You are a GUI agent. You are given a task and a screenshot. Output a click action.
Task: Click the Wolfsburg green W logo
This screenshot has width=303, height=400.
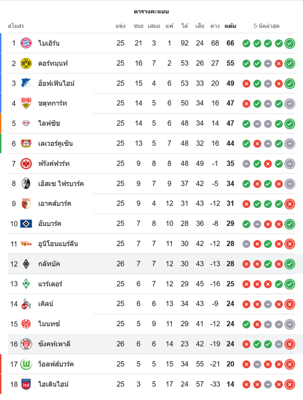[x=26, y=364]
